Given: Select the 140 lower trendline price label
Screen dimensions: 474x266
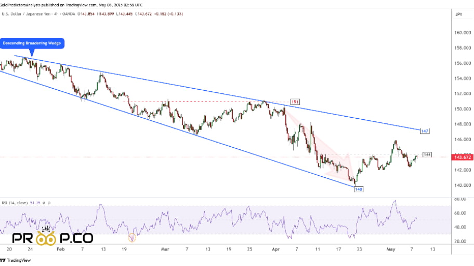Looking at the screenshot, I should (358, 189).
